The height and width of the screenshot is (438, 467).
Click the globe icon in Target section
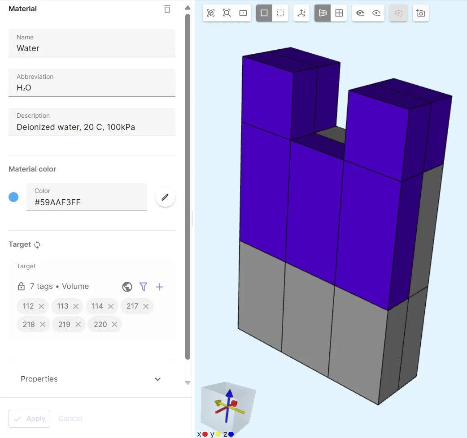pos(127,287)
